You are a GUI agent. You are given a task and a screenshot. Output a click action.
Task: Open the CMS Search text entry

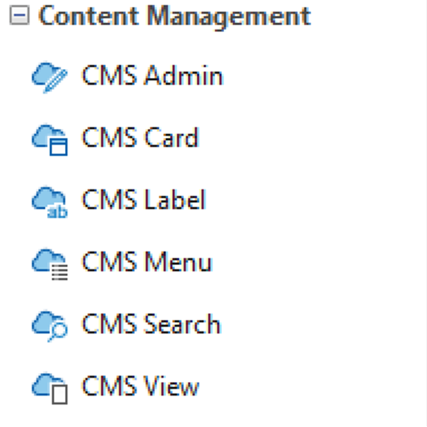pos(151,324)
